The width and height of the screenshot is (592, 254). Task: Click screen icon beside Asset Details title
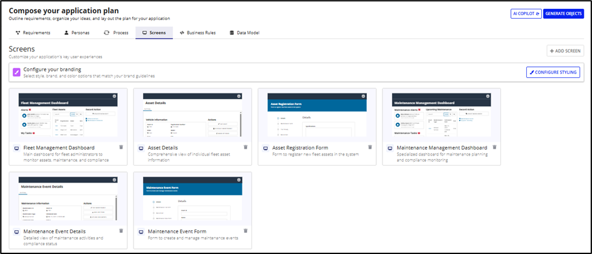point(141,148)
